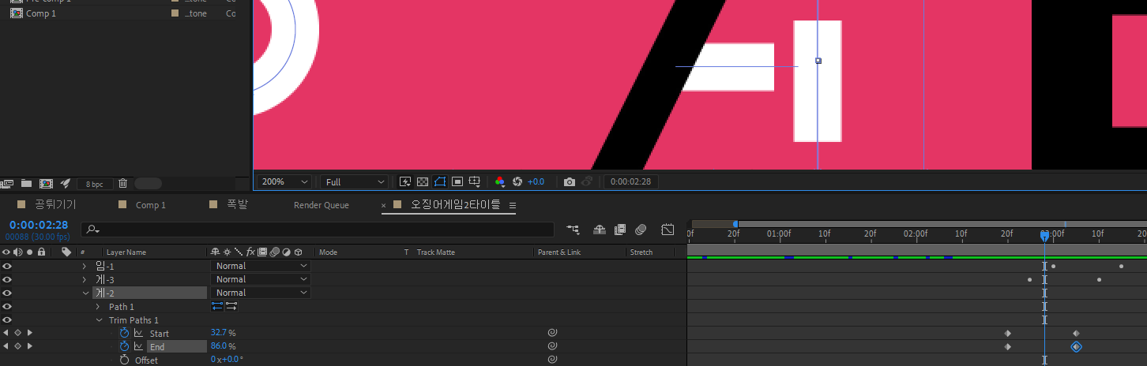Click the timeline layer search field
This screenshot has width=1147, height=366.
coord(318,230)
